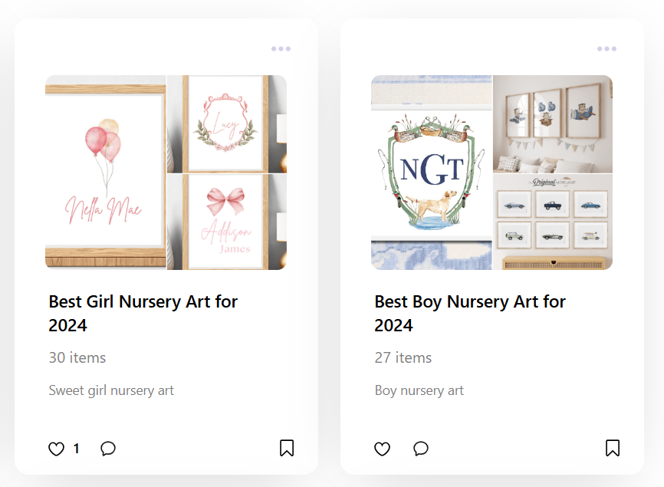Click the Nella Mae balloon print thumbnail
This screenshot has width=664, height=487.
[x=106, y=173]
